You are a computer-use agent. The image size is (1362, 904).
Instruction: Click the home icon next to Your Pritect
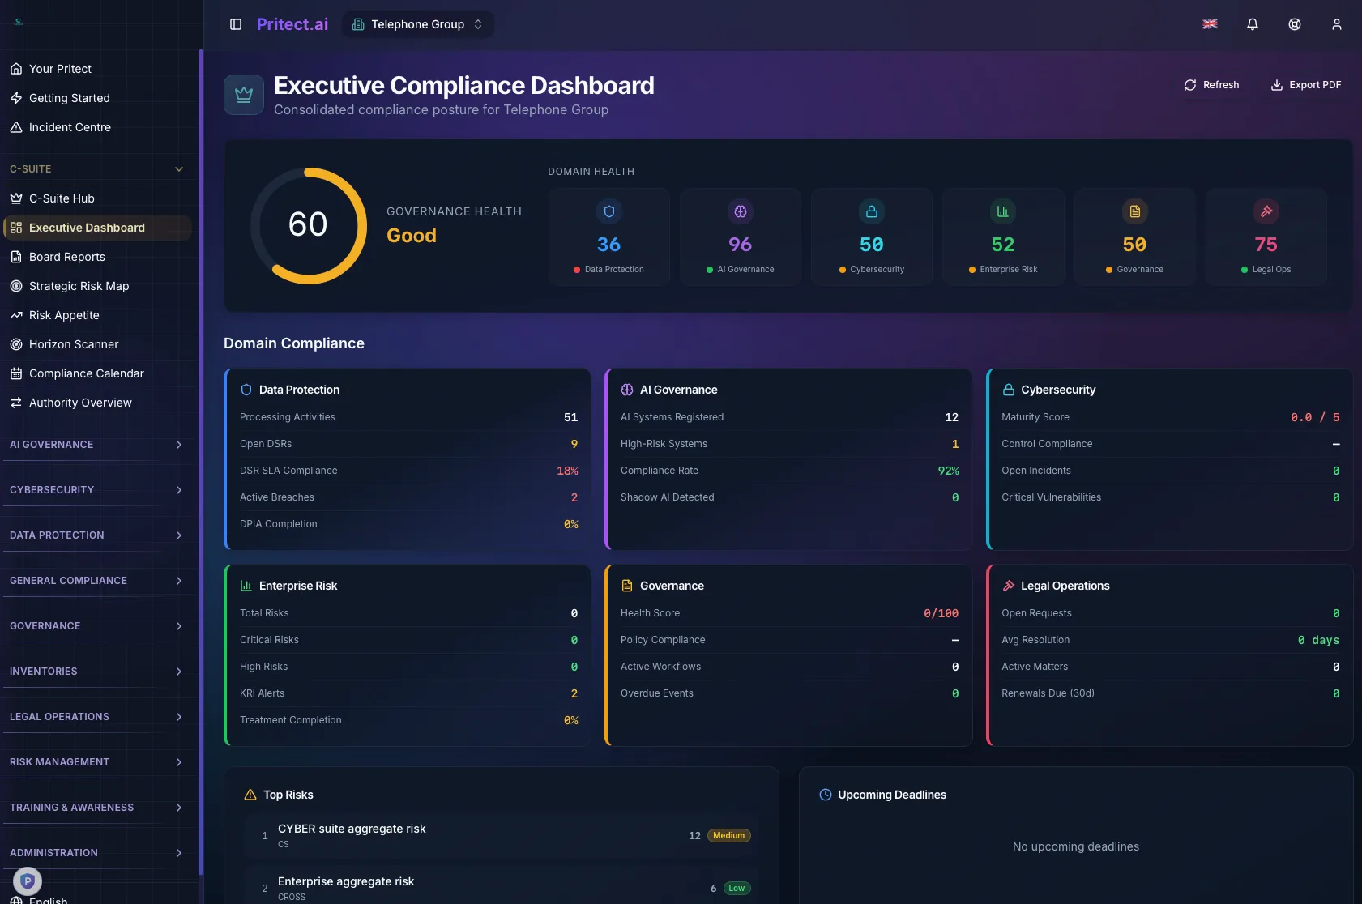16,69
